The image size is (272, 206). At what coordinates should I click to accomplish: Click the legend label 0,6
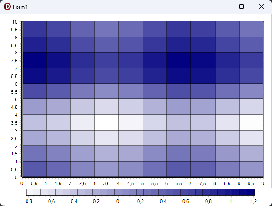point(186,201)
